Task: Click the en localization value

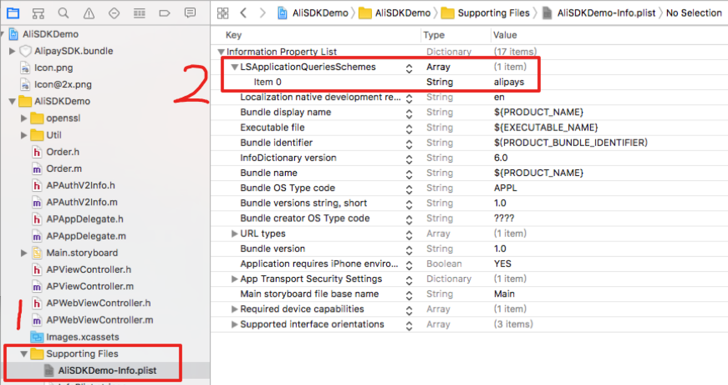Action: [x=499, y=97]
